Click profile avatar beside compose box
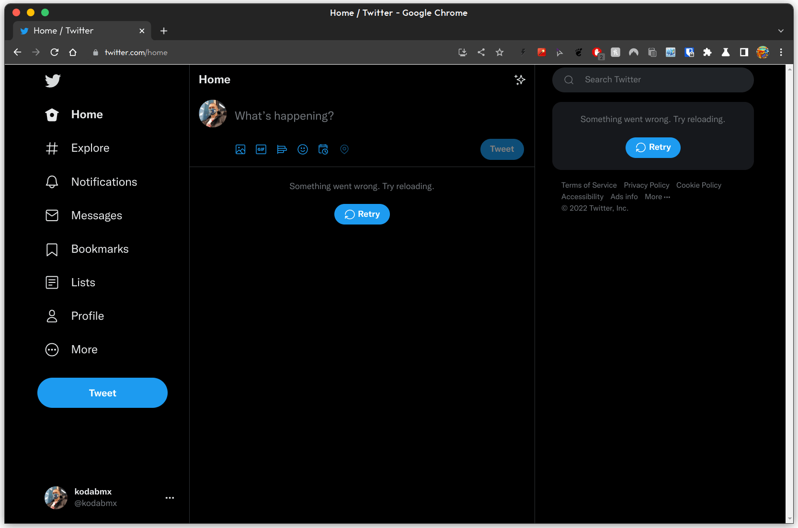The width and height of the screenshot is (798, 528). tap(213, 113)
